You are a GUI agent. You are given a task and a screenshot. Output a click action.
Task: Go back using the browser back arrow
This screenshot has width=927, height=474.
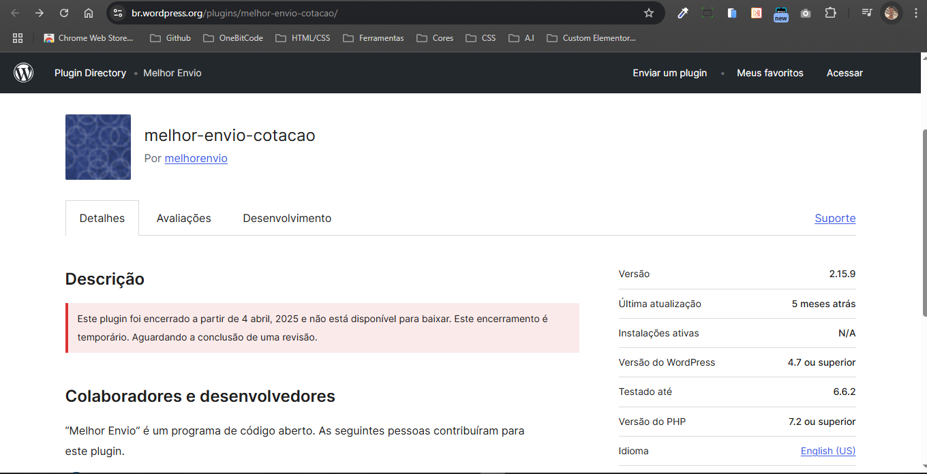[x=15, y=13]
